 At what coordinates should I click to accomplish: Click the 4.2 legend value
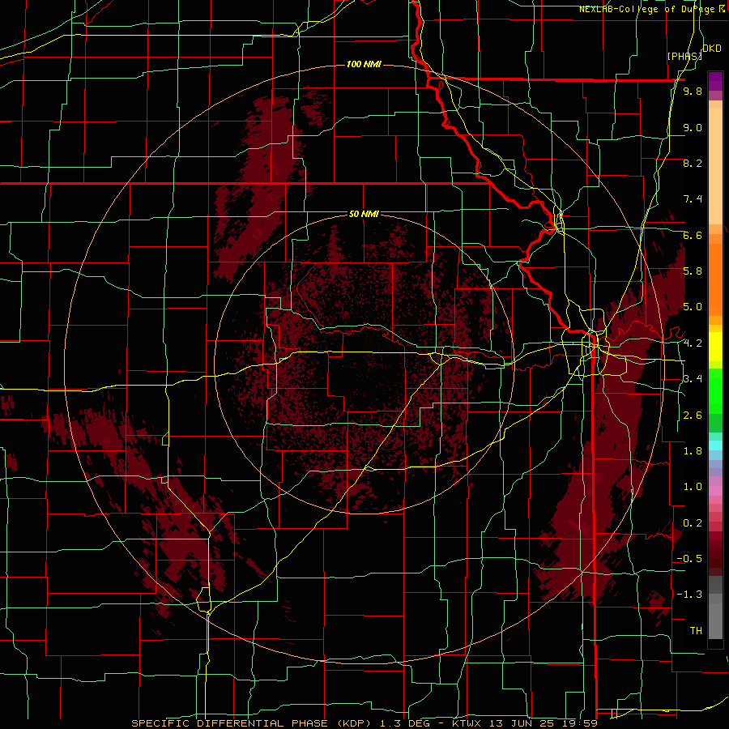693,343
